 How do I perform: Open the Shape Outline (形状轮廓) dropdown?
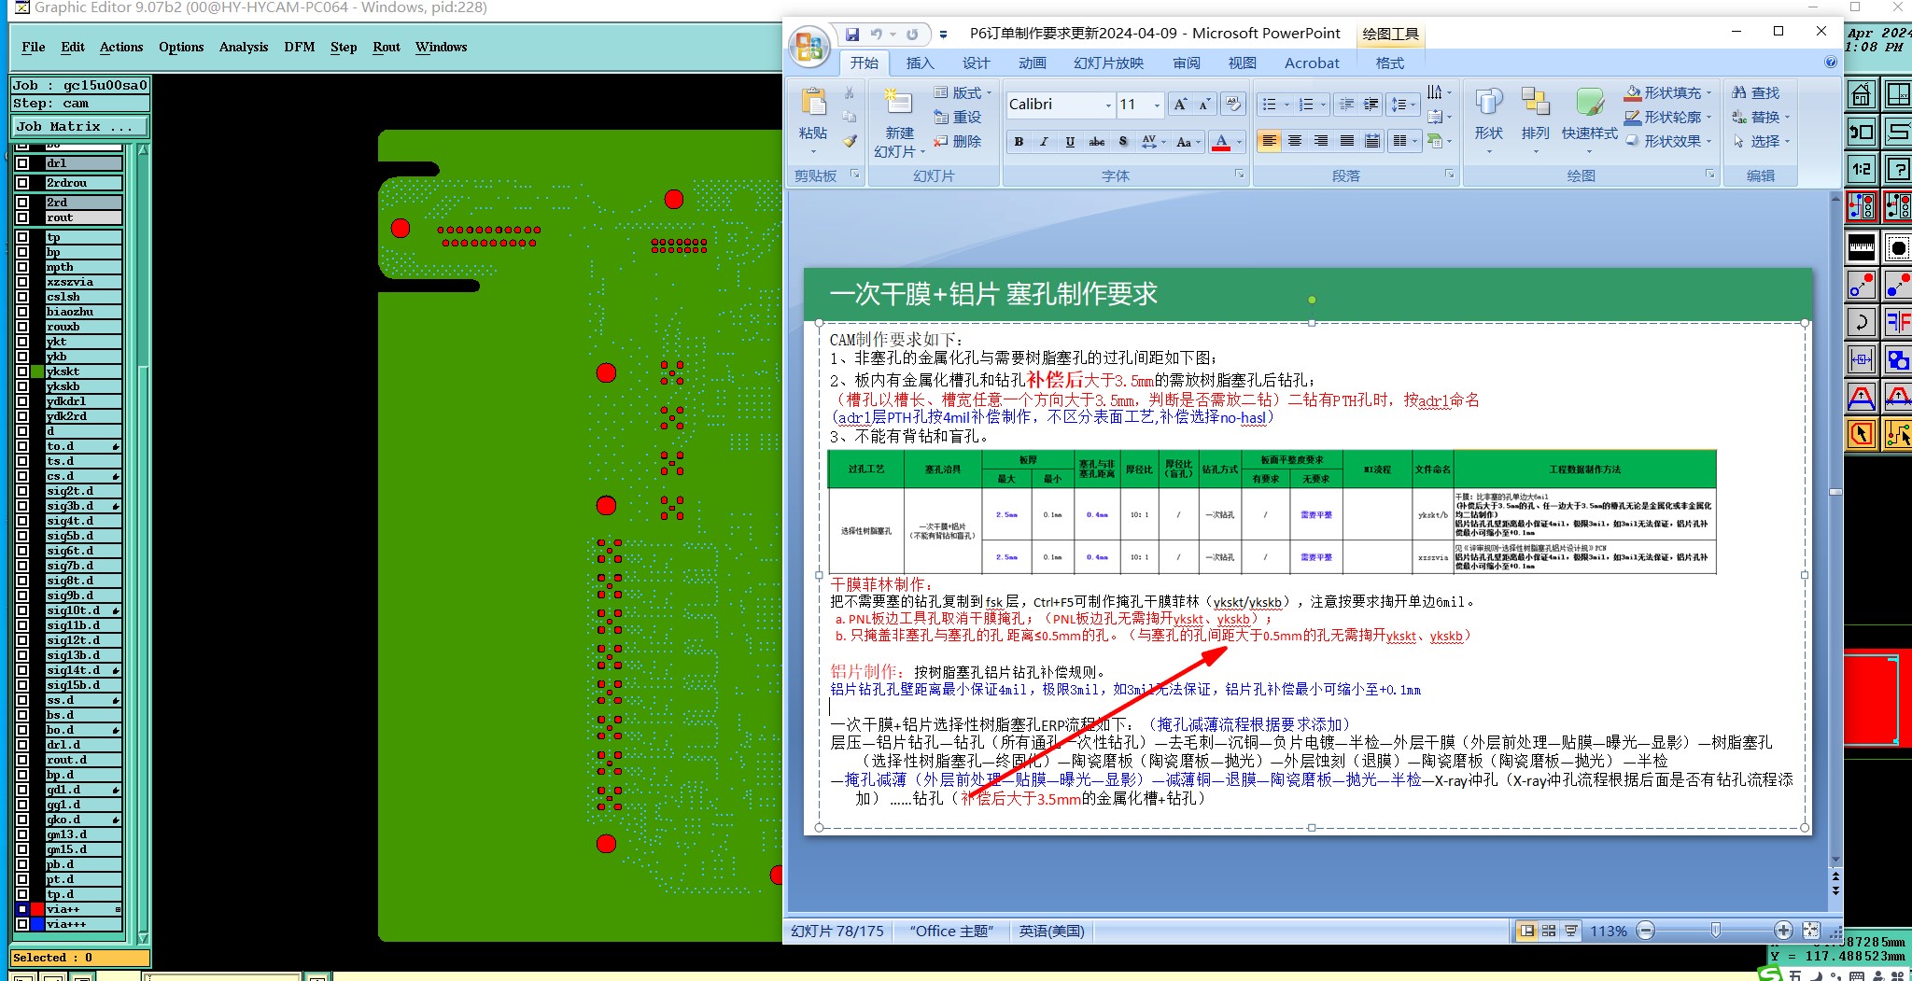[1668, 117]
